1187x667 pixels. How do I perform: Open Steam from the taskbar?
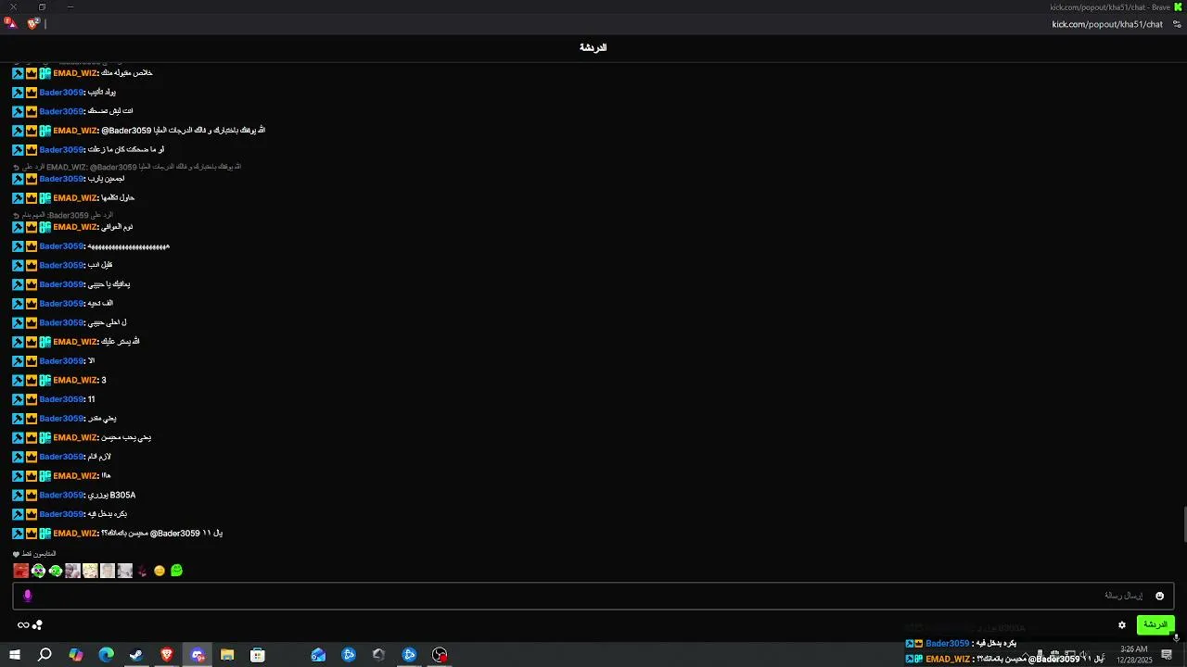(x=136, y=655)
